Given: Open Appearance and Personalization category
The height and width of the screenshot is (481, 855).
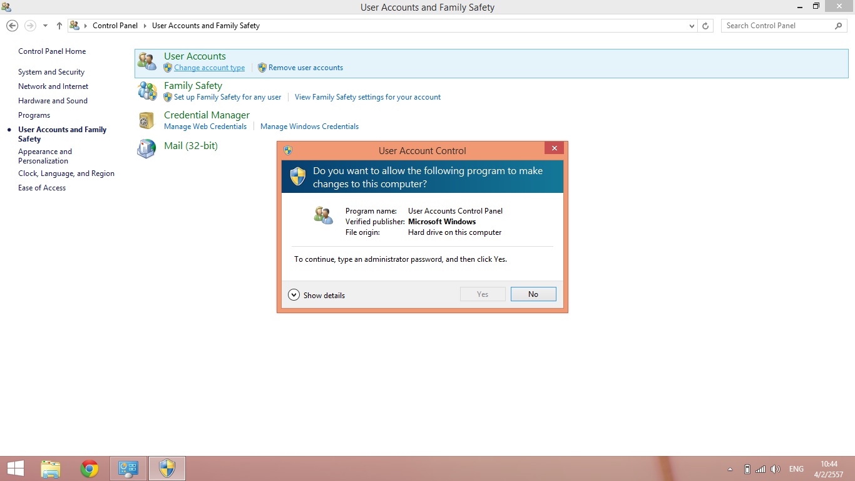Looking at the screenshot, I should [45, 156].
